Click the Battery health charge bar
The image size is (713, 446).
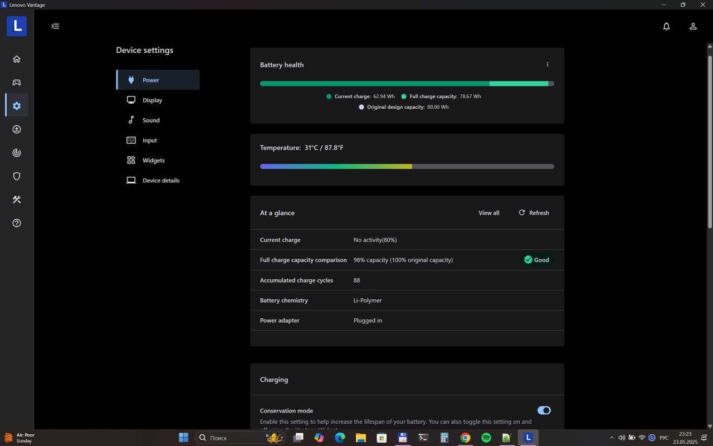[407, 84]
